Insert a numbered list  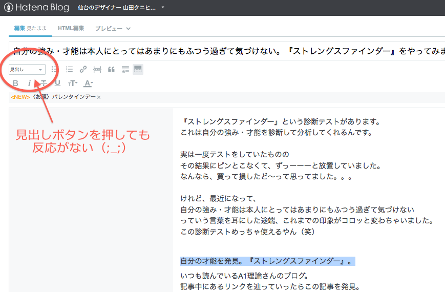[x=69, y=69]
